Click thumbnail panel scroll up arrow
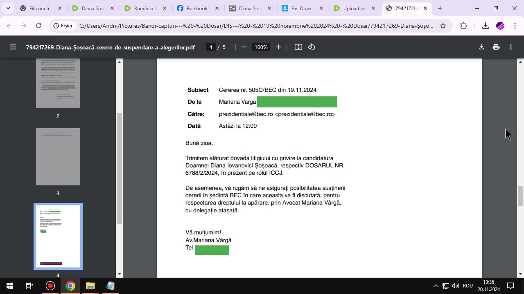524x294 pixels. click(x=120, y=62)
